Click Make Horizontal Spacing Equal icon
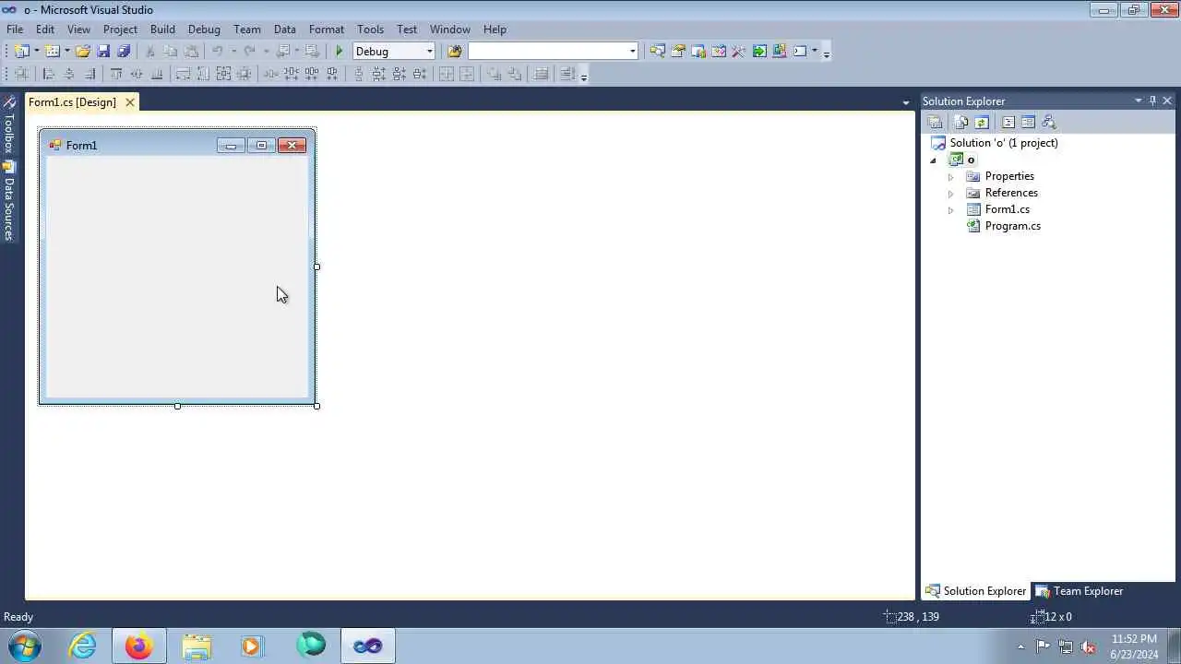Image resolution: width=1181 pixels, height=664 pixels. coord(271,74)
